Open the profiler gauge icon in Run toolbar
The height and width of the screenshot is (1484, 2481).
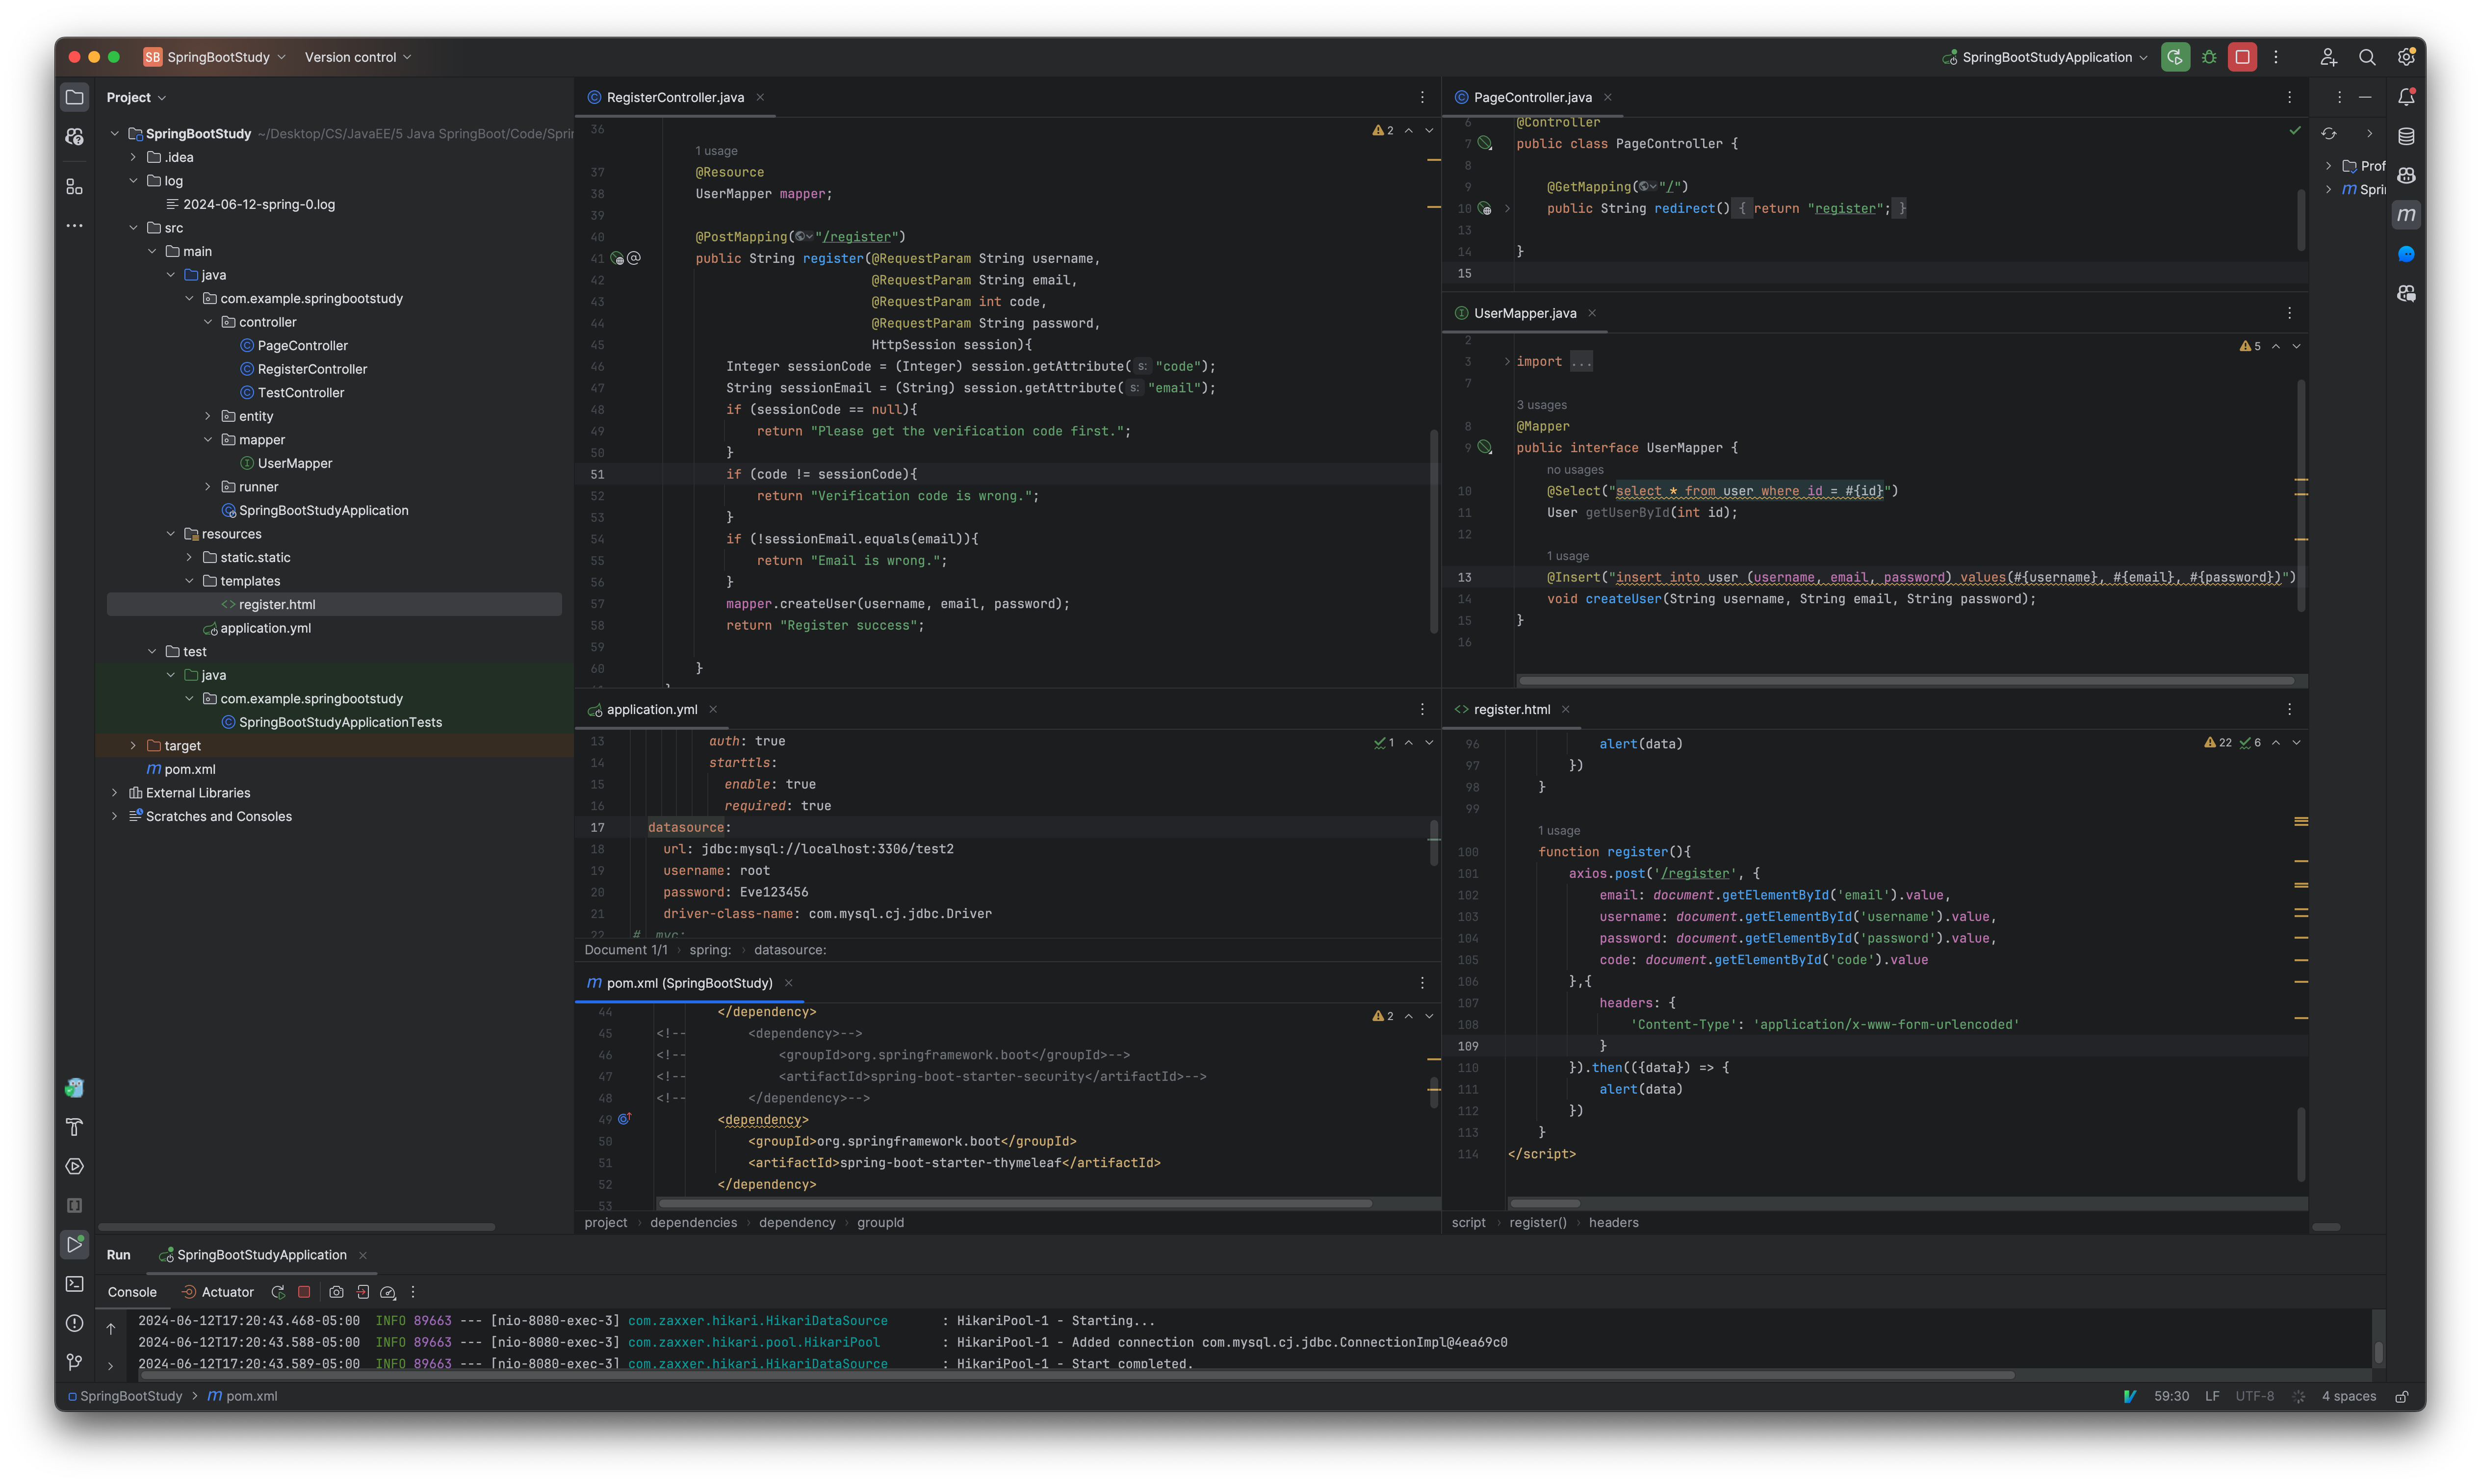click(388, 1292)
